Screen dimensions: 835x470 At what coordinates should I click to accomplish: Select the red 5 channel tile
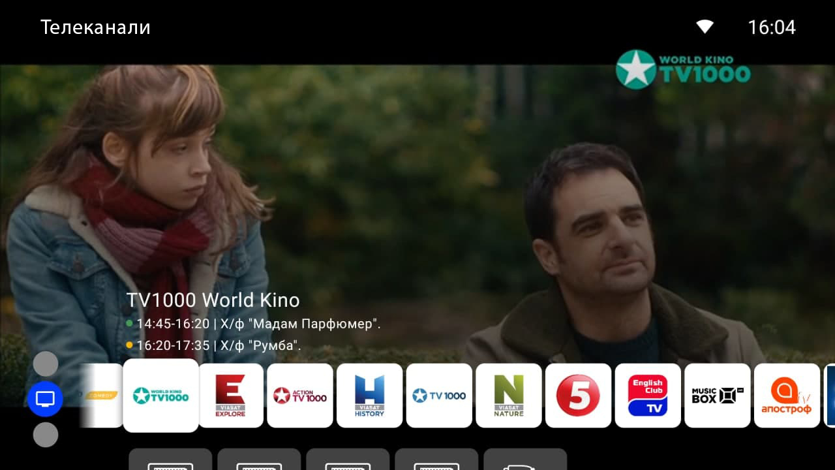(578, 396)
